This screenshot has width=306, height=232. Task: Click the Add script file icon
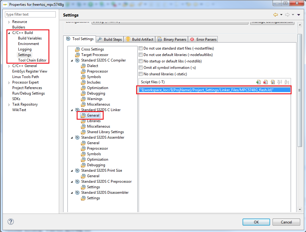coord(258,82)
